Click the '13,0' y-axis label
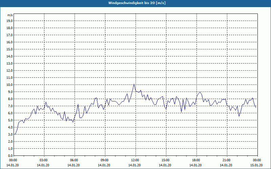Viewport: 271px width, 169px height. 9,64
